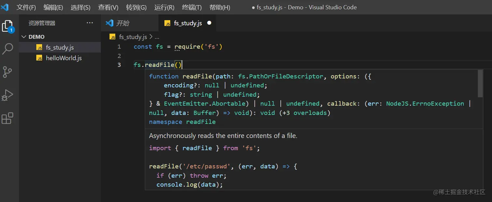Viewport: 492px width, 202px height.
Task: Open the 选择(S) menu
Action: [81, 7]
